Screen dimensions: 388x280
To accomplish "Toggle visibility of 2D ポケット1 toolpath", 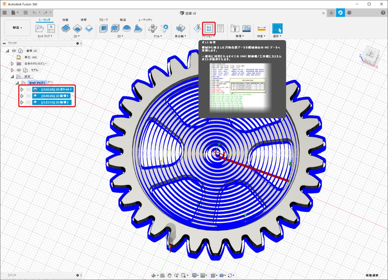I will coord(28,90).
